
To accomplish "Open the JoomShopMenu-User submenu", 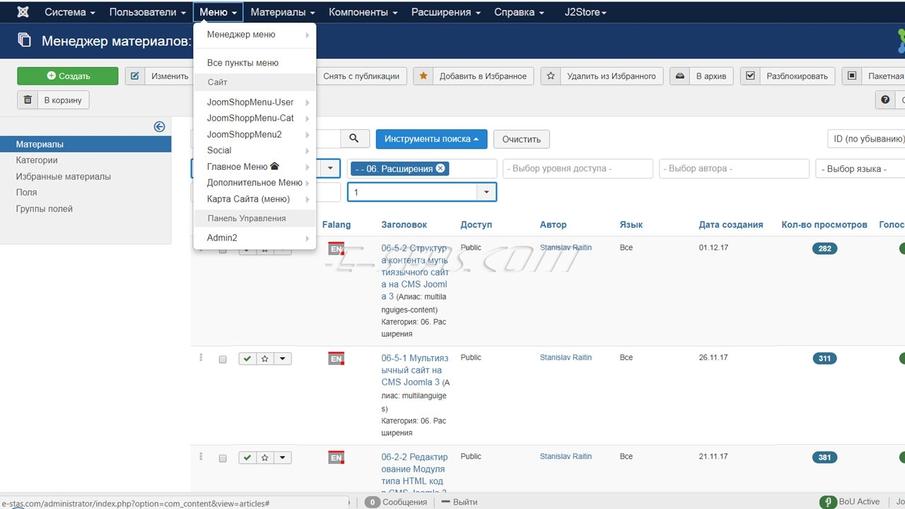I will click(255, 102).
